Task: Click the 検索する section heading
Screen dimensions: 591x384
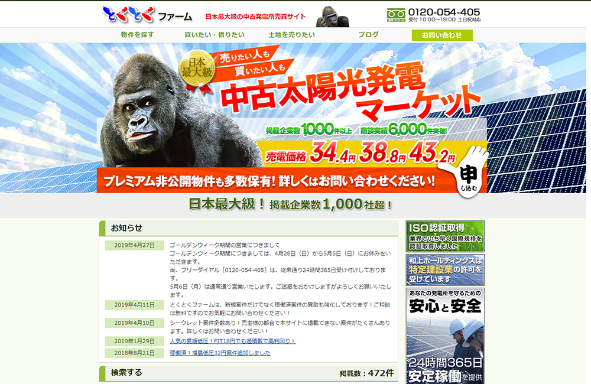Action: click(126, 373)
